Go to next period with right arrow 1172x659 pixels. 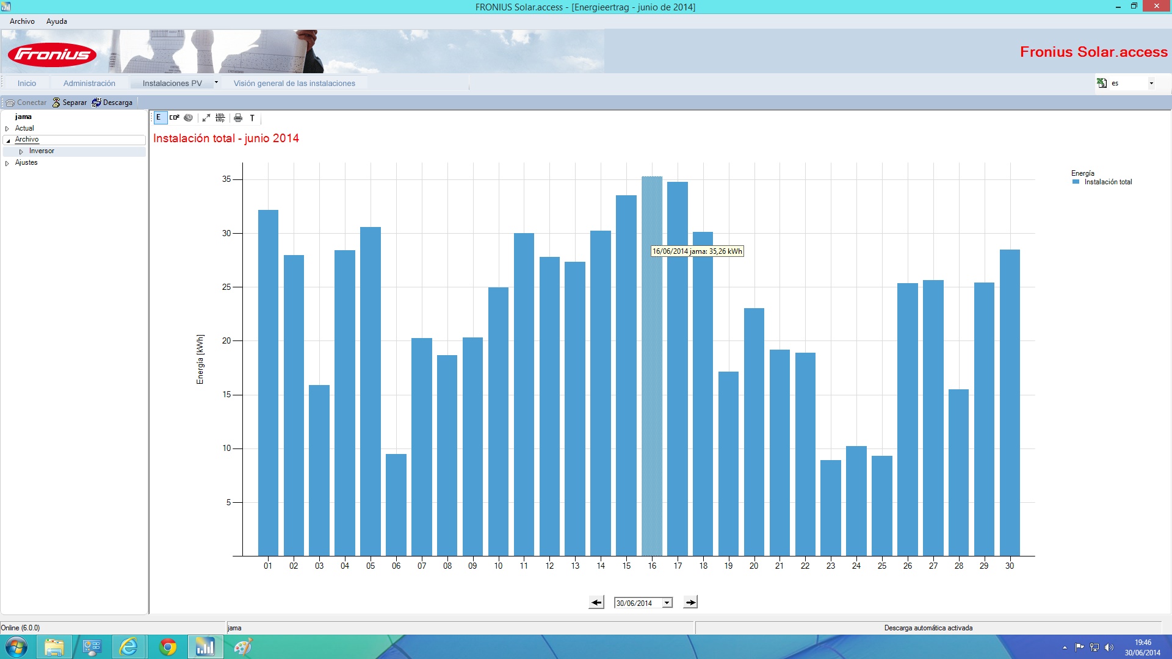(x=690, y=602)
